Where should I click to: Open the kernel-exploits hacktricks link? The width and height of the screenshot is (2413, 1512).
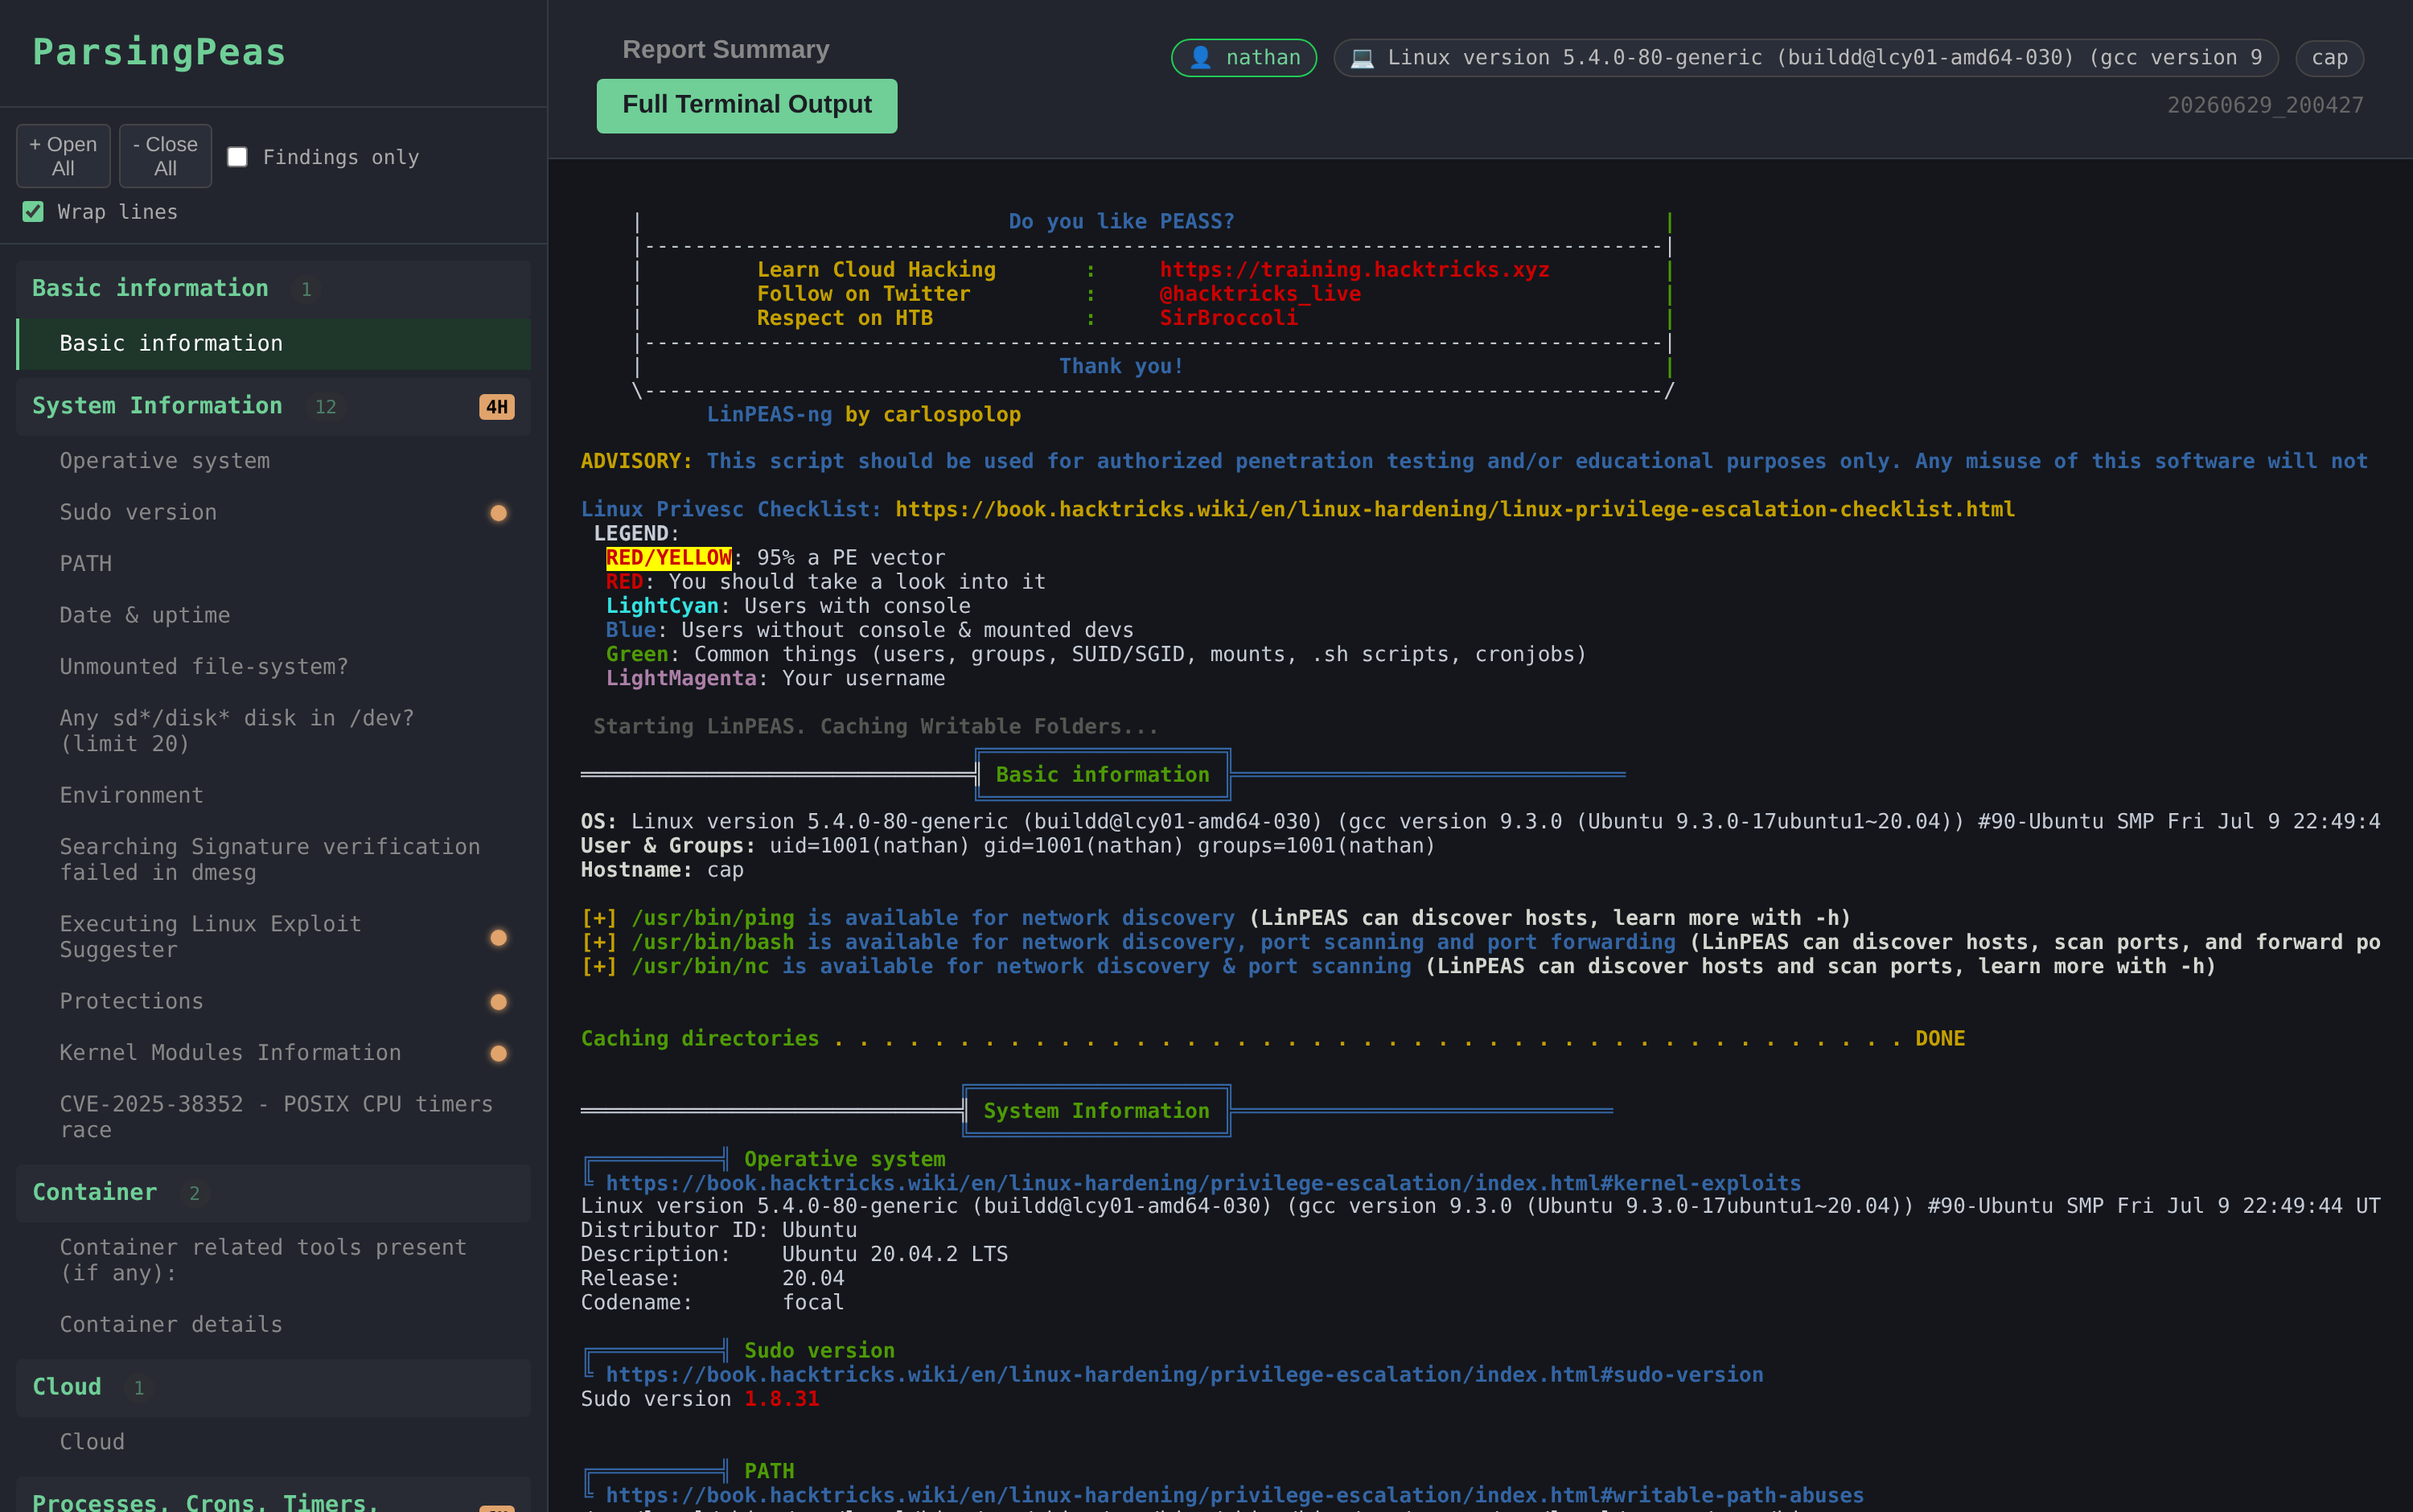1203,1183
